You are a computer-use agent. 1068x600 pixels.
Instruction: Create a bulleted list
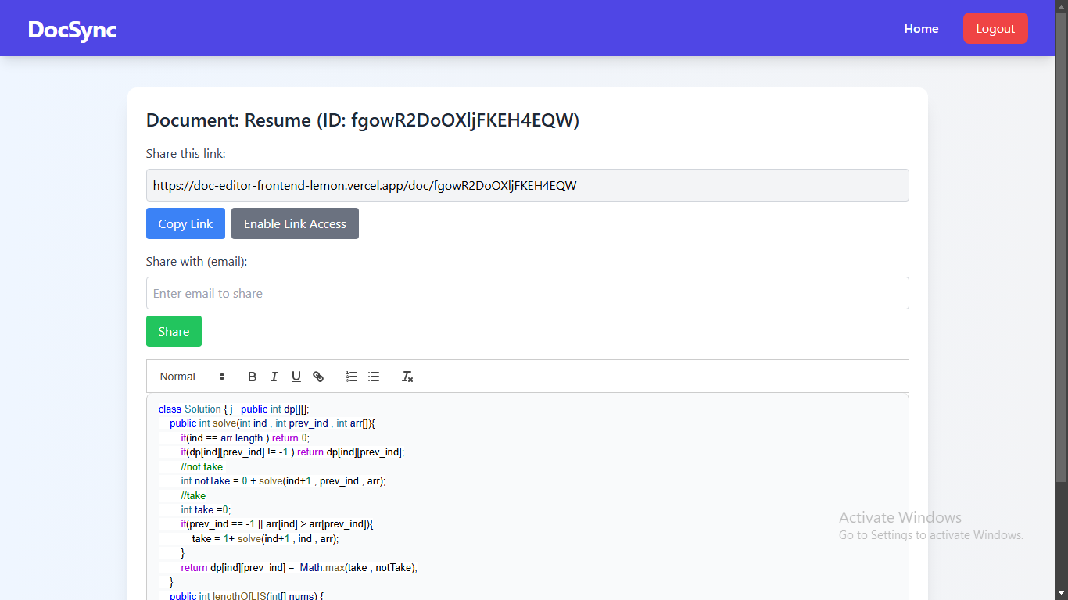[x=374, y=377]
